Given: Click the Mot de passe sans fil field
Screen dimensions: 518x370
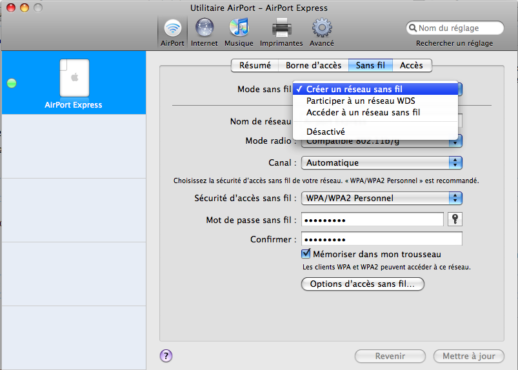Looking at the screenshot, I should click(372, 220).
